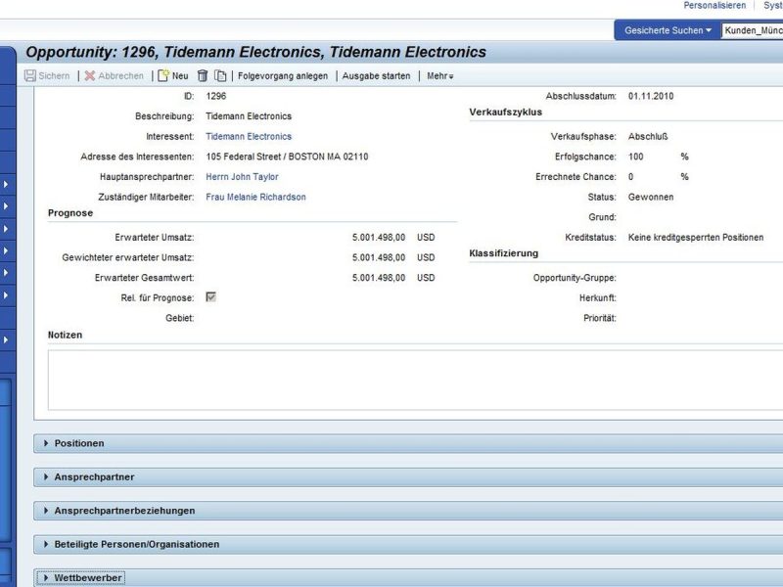This screenshot has width=783, height=587.
Task: Click the red Abbrechen cancel icon
Action: 90,76
